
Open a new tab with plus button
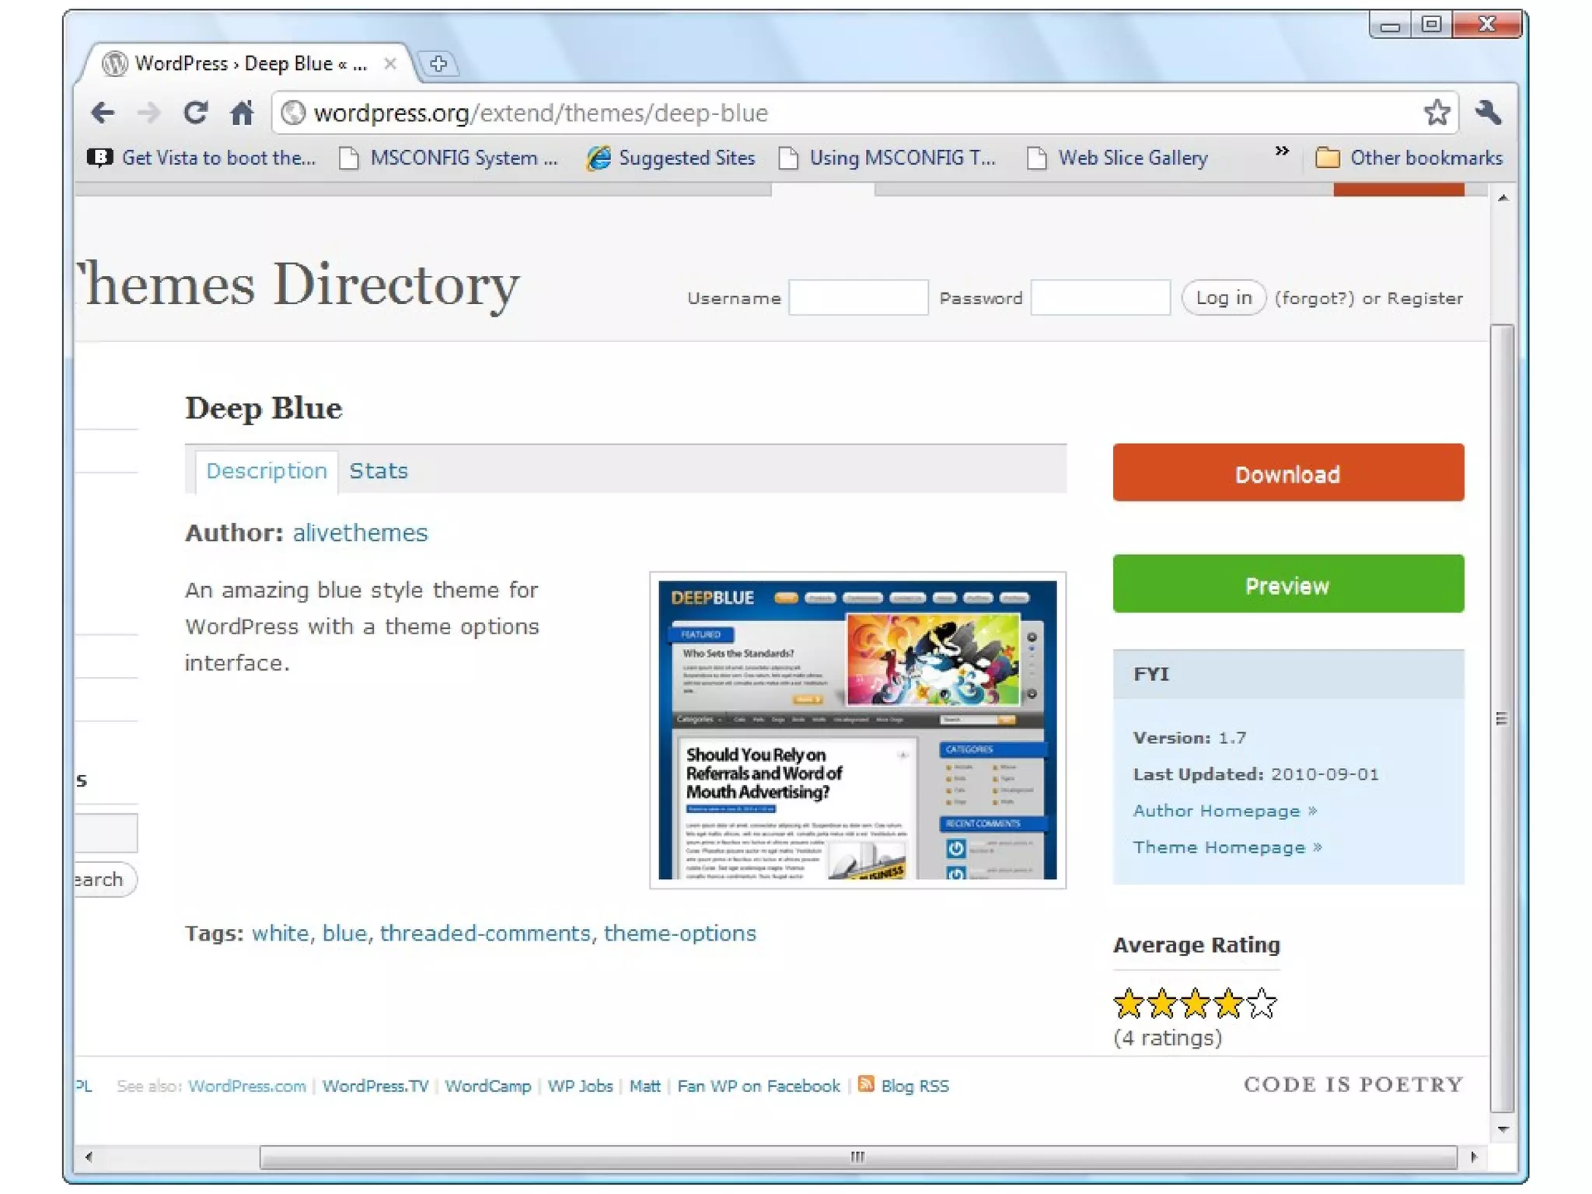tap(438, 64)
